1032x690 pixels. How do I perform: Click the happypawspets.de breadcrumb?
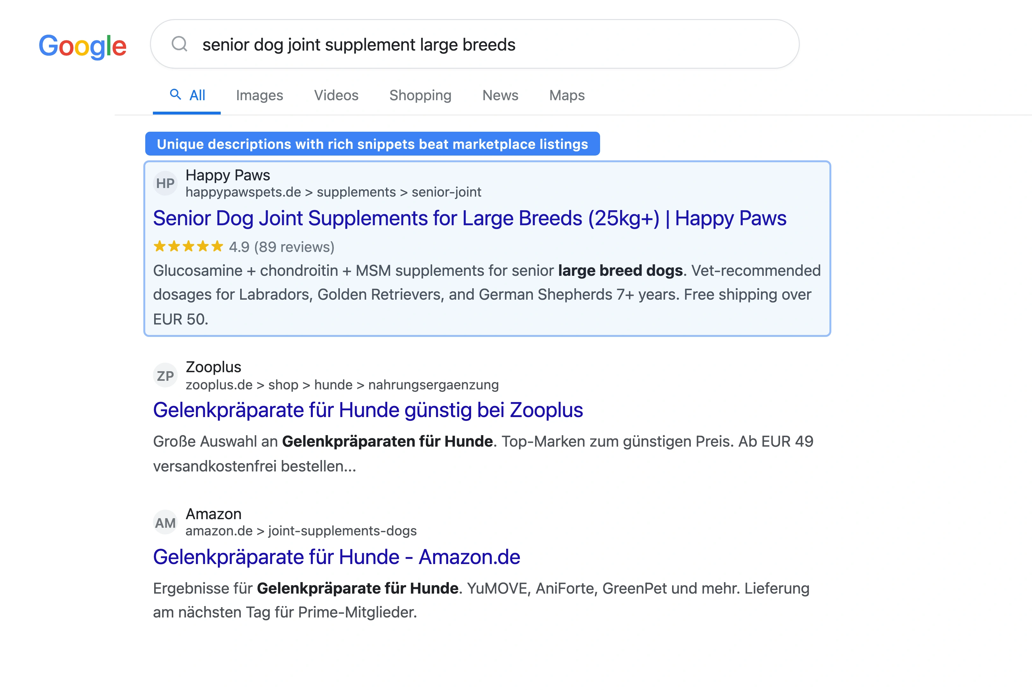(243, 192)
